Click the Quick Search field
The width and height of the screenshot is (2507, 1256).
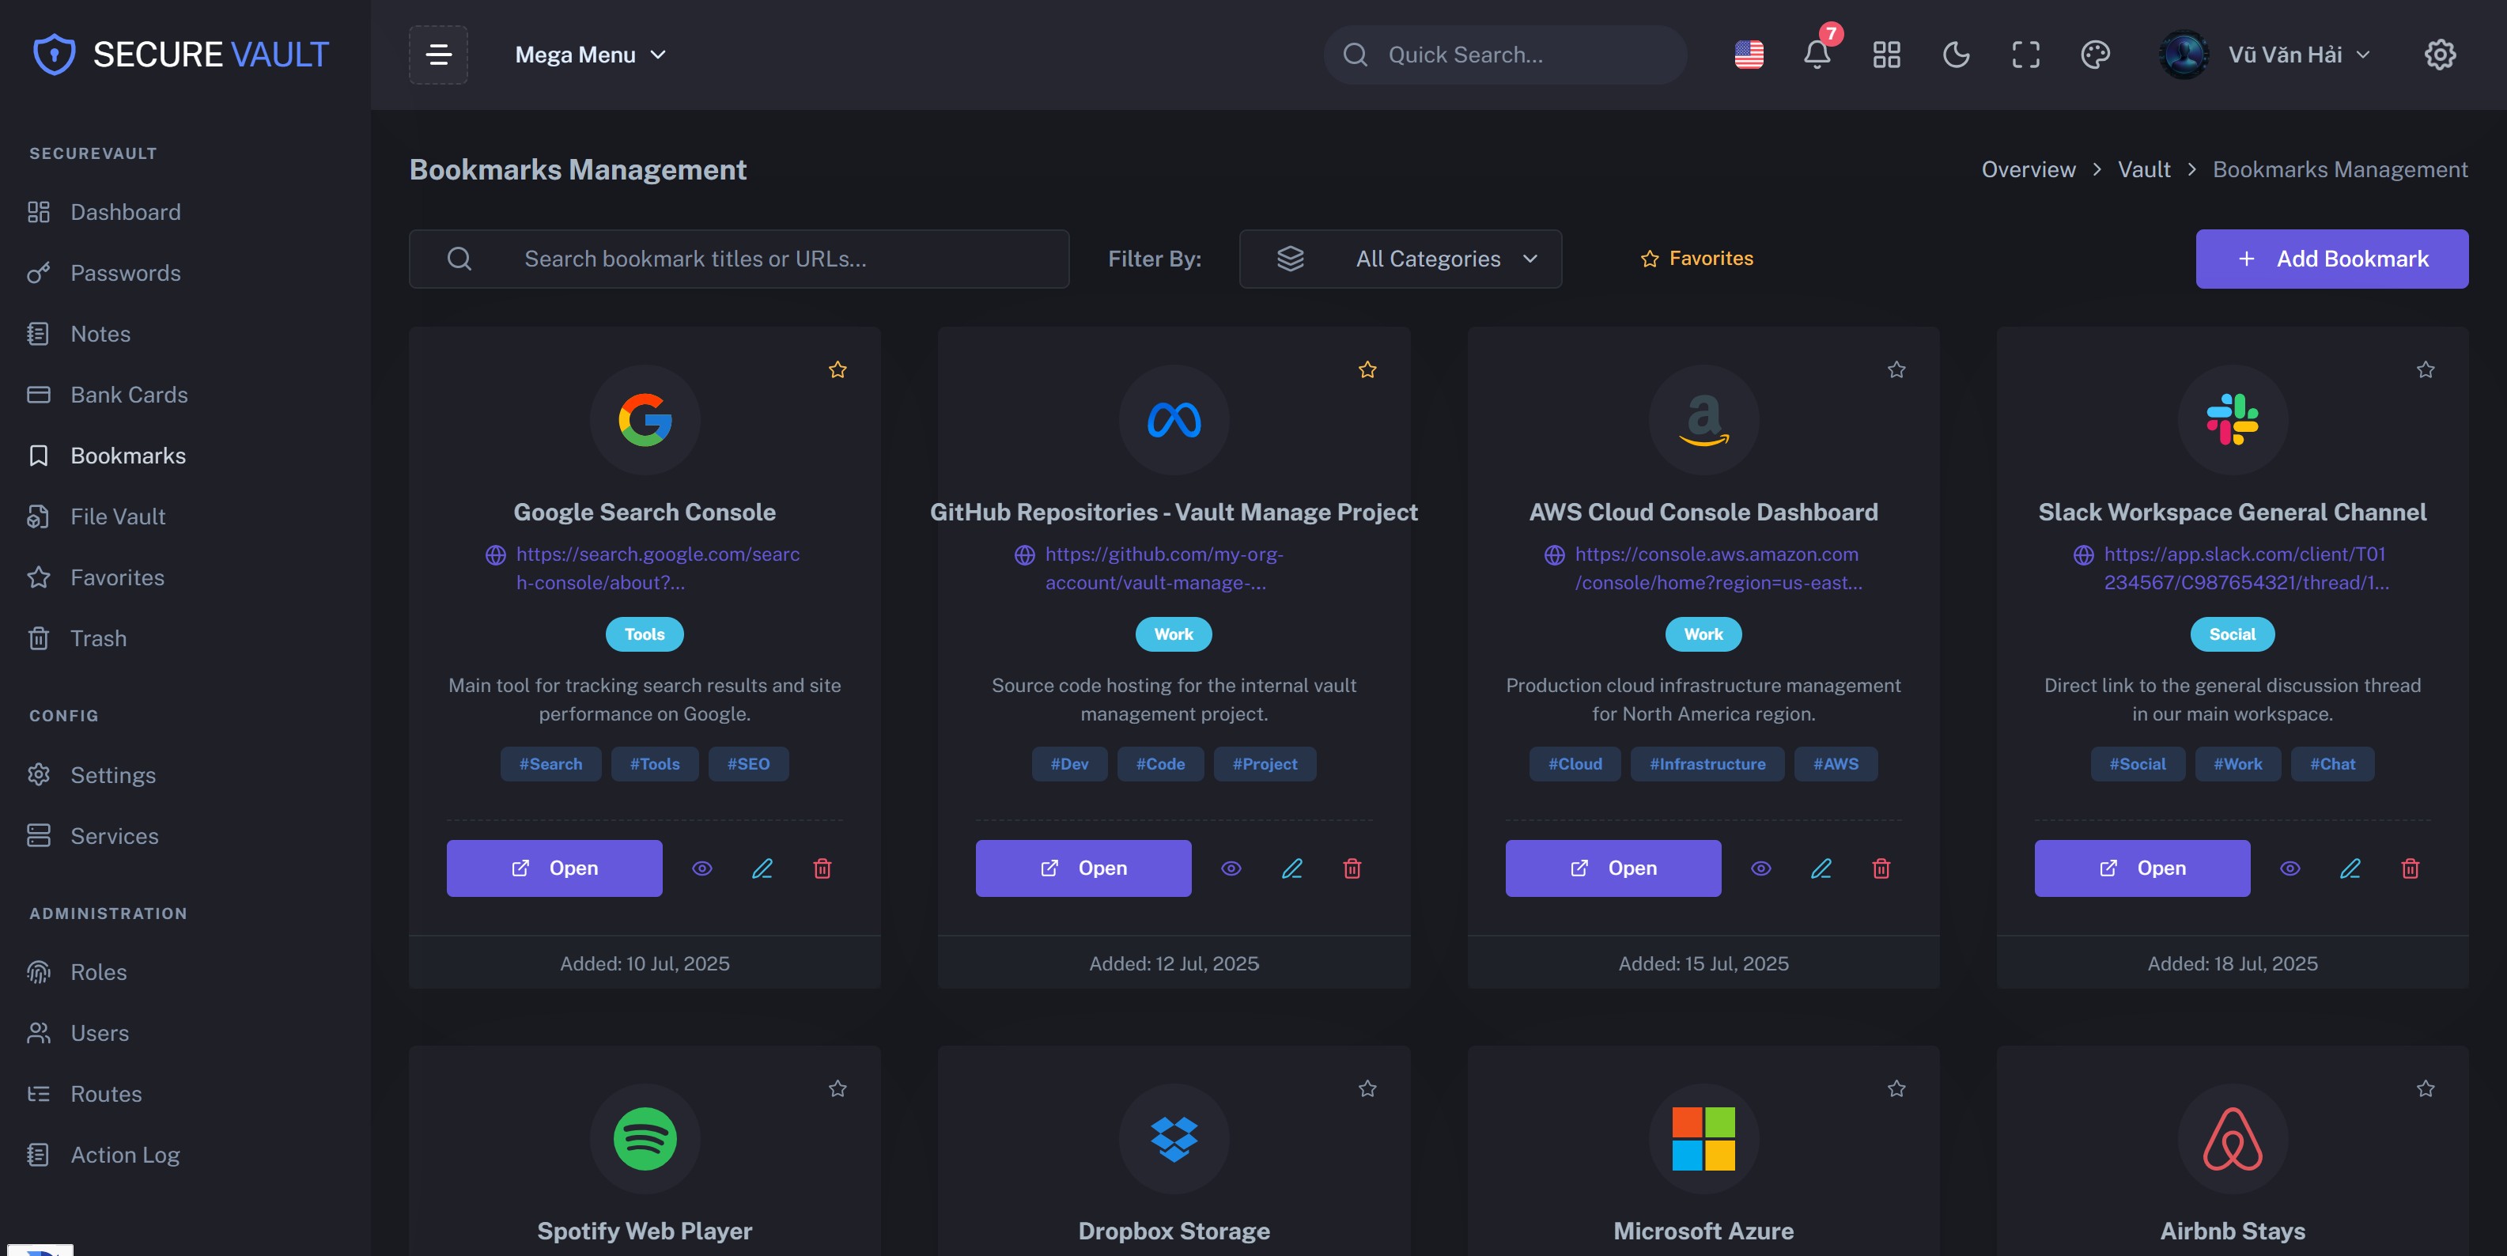click(1504, 55)
